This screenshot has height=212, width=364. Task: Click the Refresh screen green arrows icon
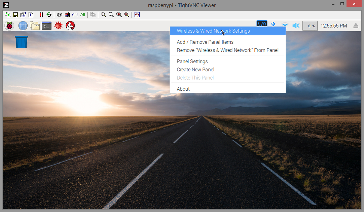point(49,14)
